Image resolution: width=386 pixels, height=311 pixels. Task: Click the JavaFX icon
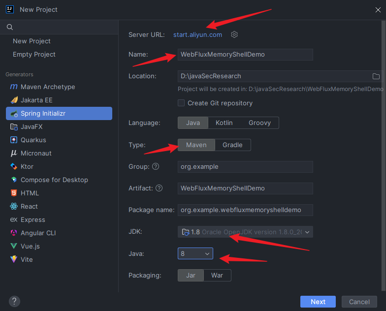[14, 127]
